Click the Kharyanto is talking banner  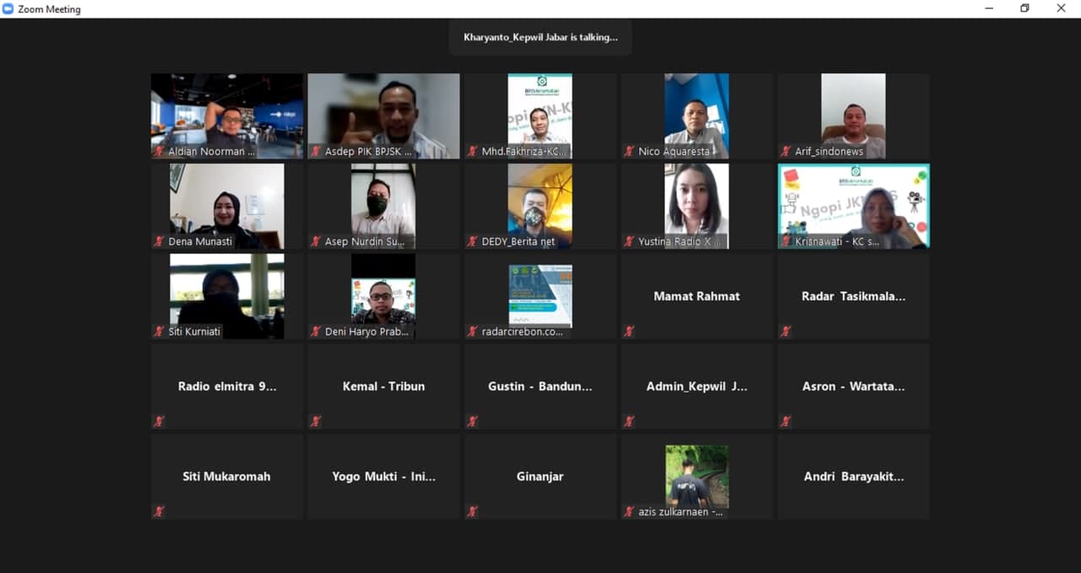click(x=540, y=37)
